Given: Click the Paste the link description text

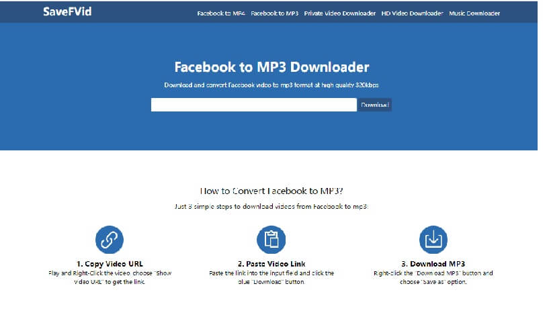Looking at the screenshot, I should [x=271, y=277].
